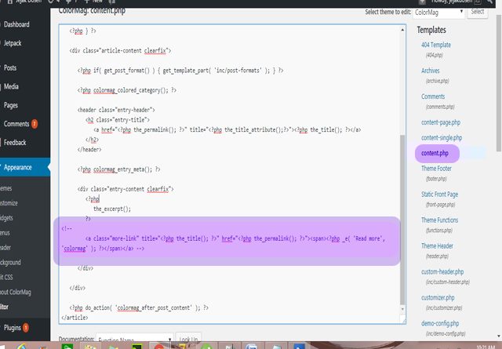
Task: Go to Posts in the admin sidebar
Action: point(10,68)
